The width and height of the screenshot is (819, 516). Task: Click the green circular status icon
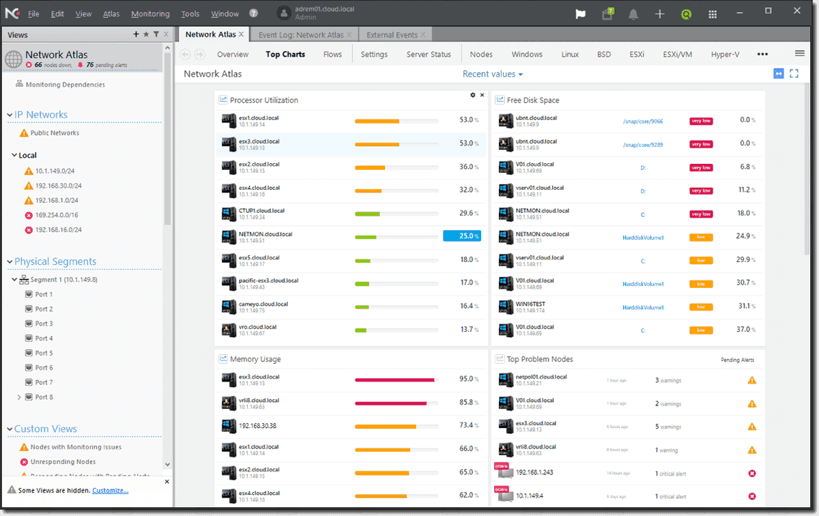(x=686, y=14)
